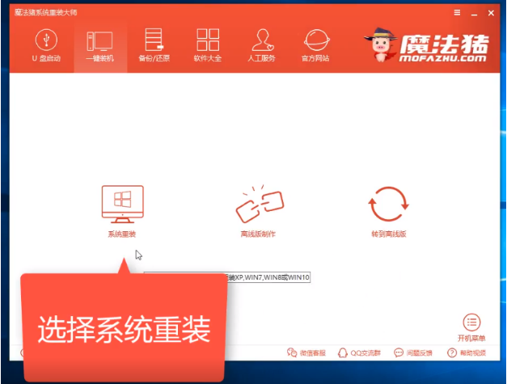Open the 人工服务 tab
The height and width of the screenshot is (384, 507).
click(262, 45)
